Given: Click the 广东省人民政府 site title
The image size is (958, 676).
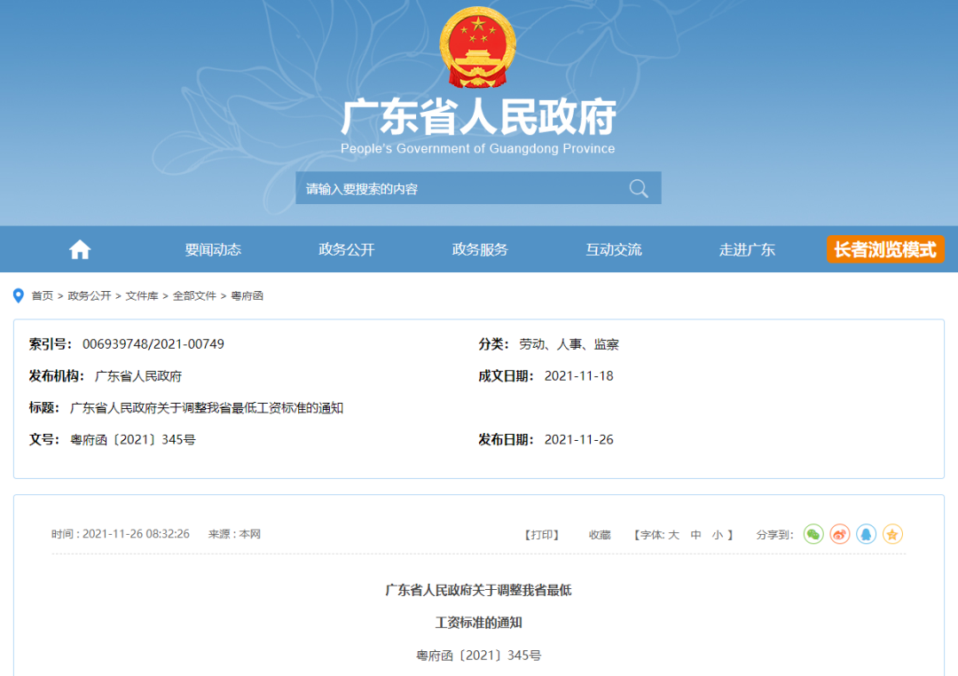Looking at the screenshot, I should (x=478, y=116).
